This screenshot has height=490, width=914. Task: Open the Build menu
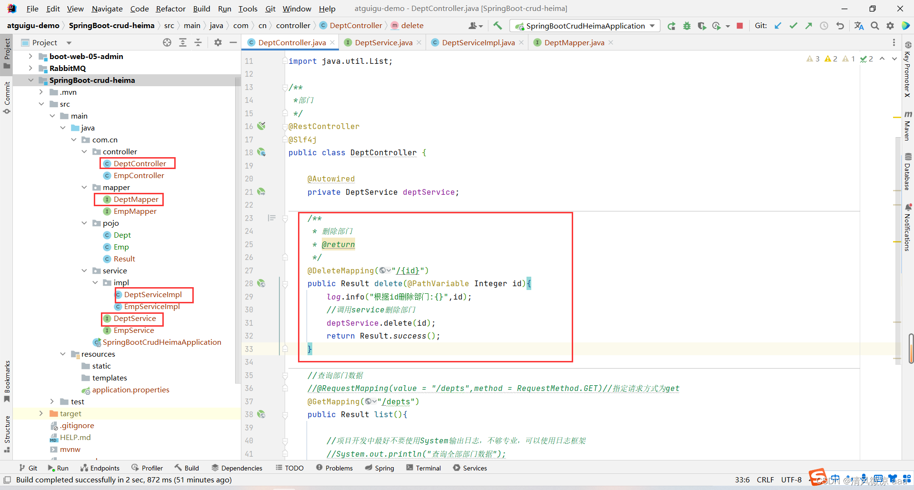[x=201, y=9]
